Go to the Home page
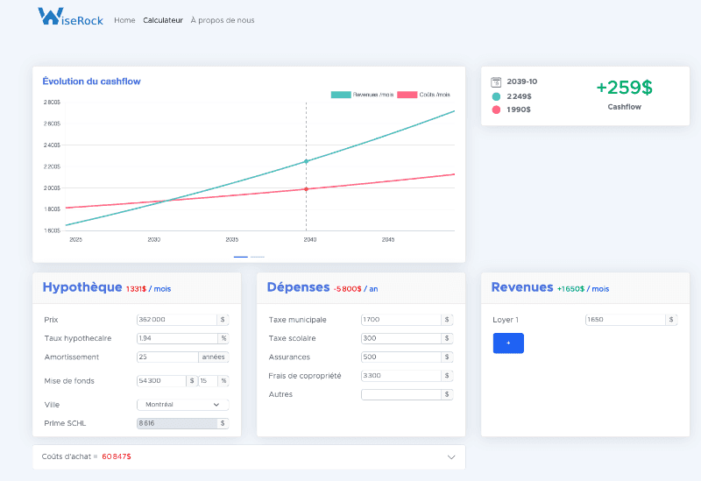The image size is (701, 481). pyautogui.click(x=124, y=20)
